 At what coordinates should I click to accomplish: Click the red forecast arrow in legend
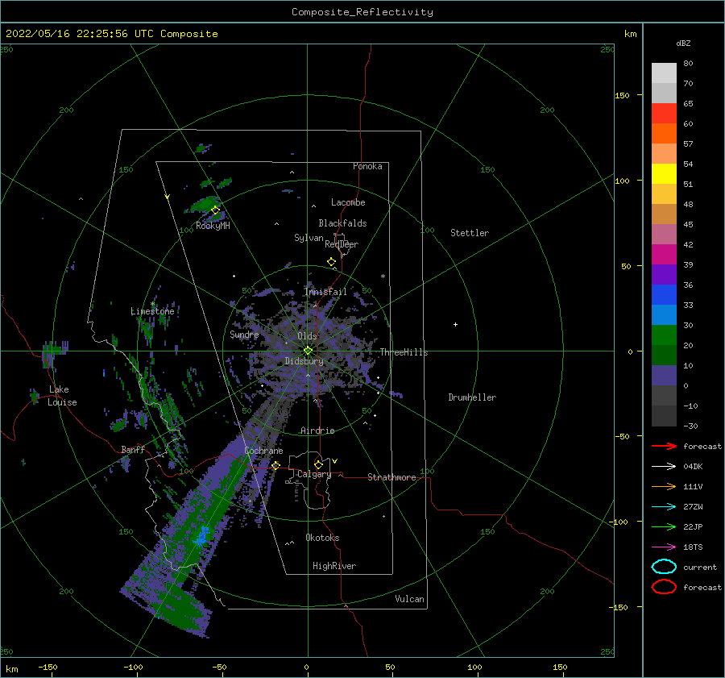(x=664, y=446)
